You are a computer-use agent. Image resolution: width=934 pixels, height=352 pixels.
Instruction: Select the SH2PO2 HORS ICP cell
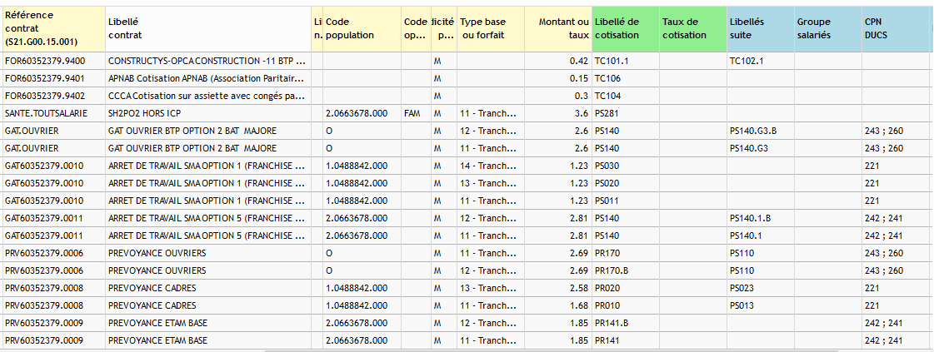[208, 113]
